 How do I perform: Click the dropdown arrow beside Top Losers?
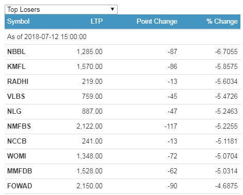point(112,9)
